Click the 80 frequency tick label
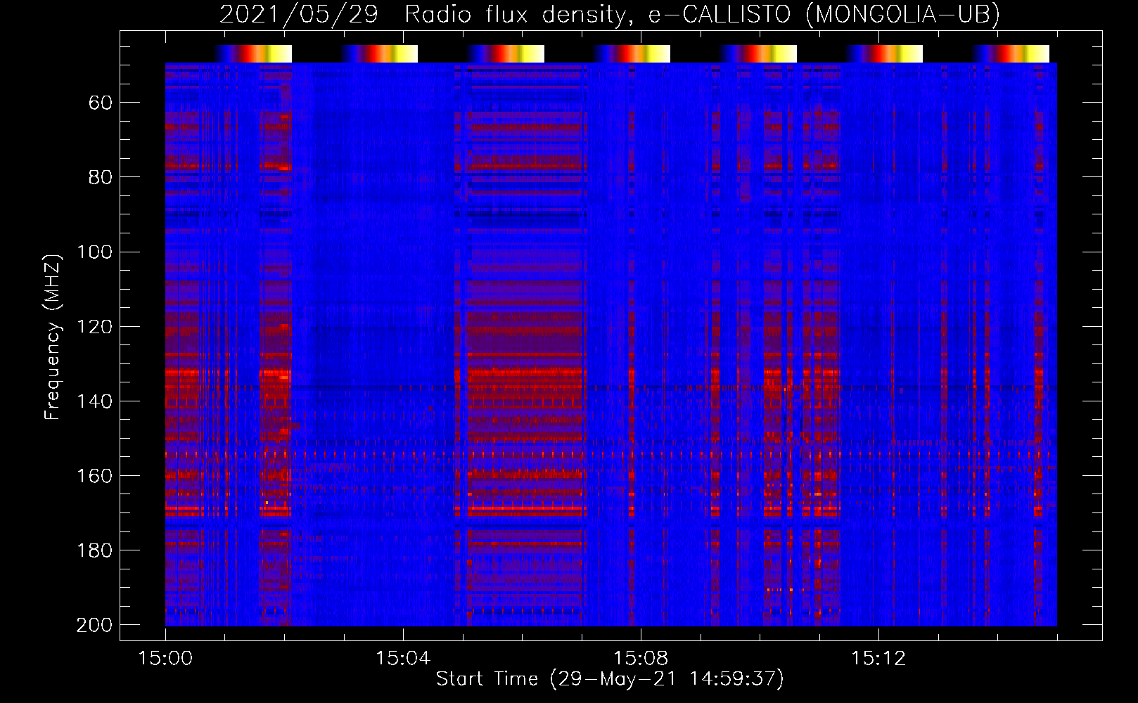Image resolution: width=1138 pixels, height=703 pixels. pos(101,178)
